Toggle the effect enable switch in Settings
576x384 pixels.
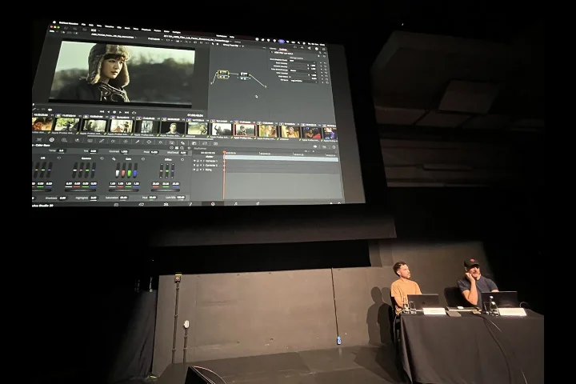(273, 53)
